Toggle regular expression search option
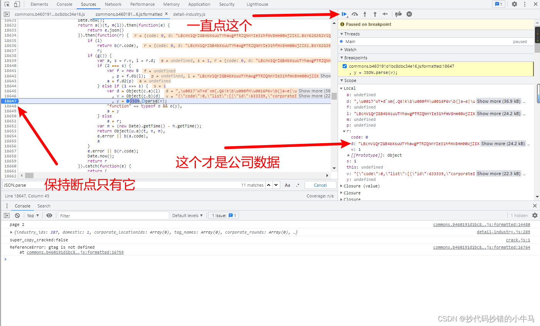Viewport: 540px width, 326px height. (298, 185)
